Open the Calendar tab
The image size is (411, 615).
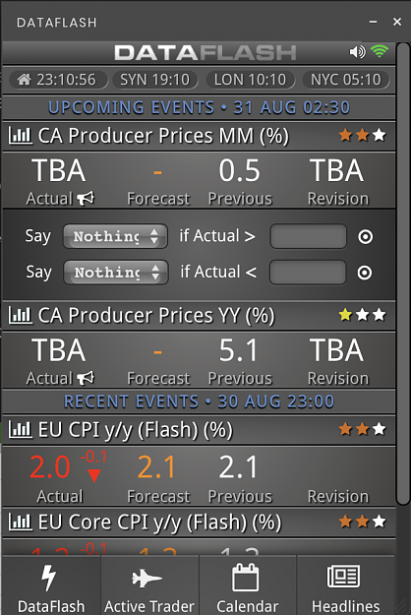[x=247, y=585]
